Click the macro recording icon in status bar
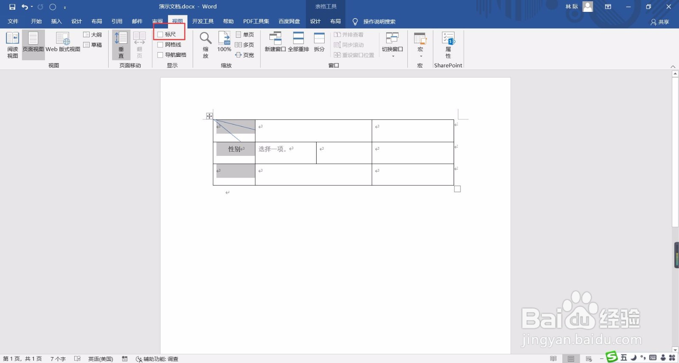Screen dimensions: 679x363 coord(125,359)
